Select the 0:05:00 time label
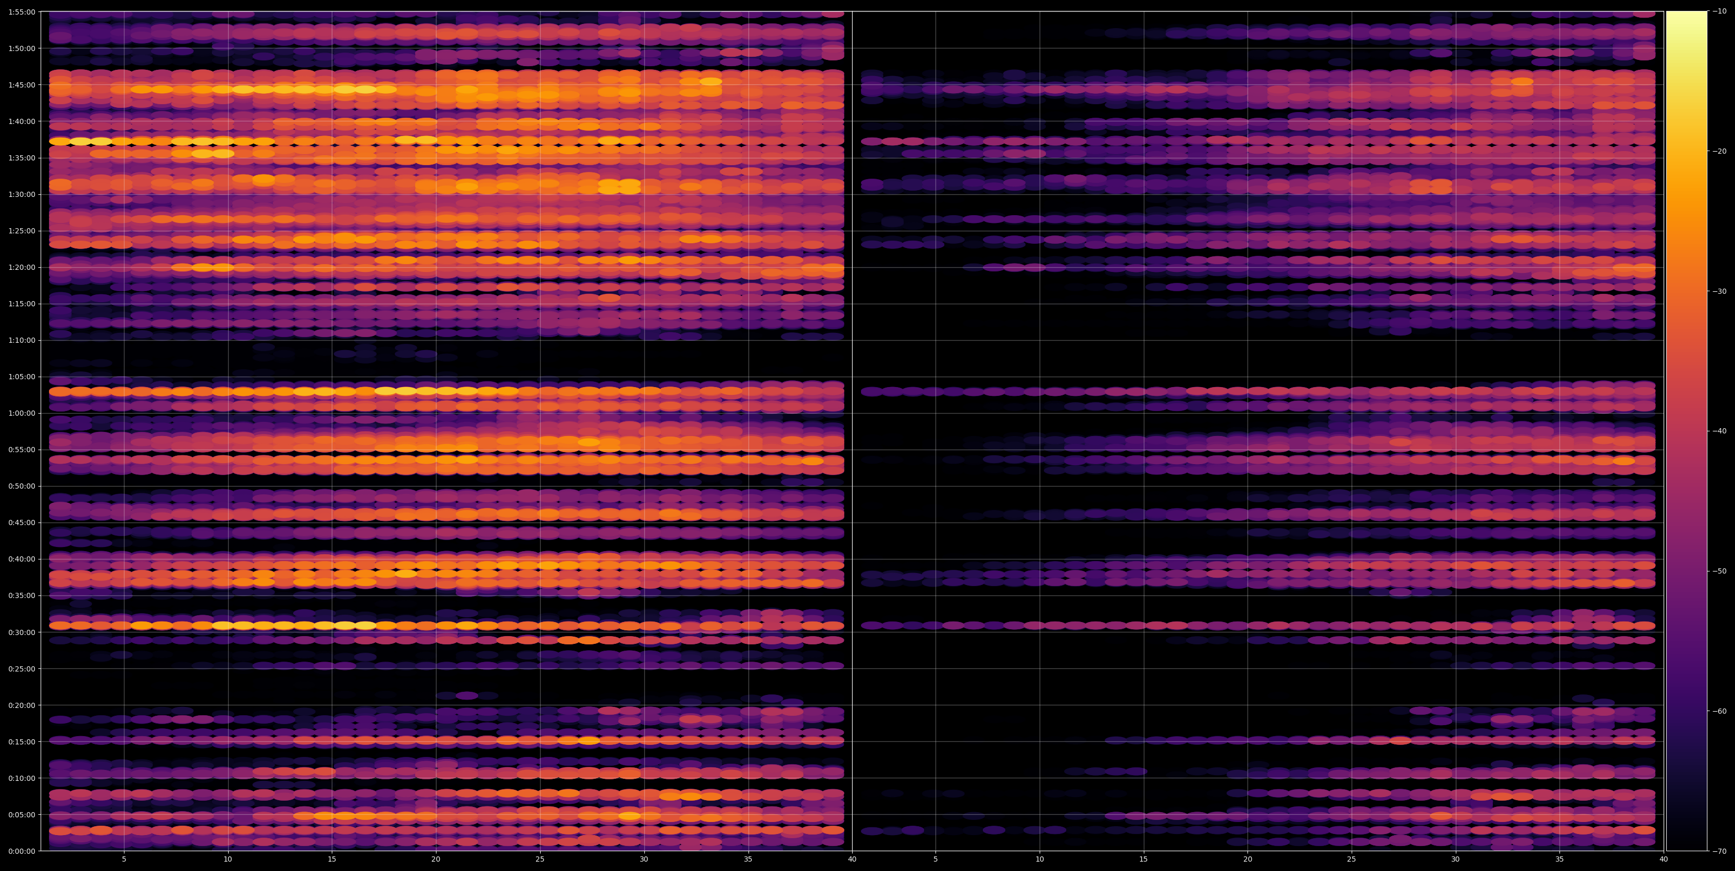This screenshot has height=871, width=1735. pyautogui.click(x=22, y=814)
